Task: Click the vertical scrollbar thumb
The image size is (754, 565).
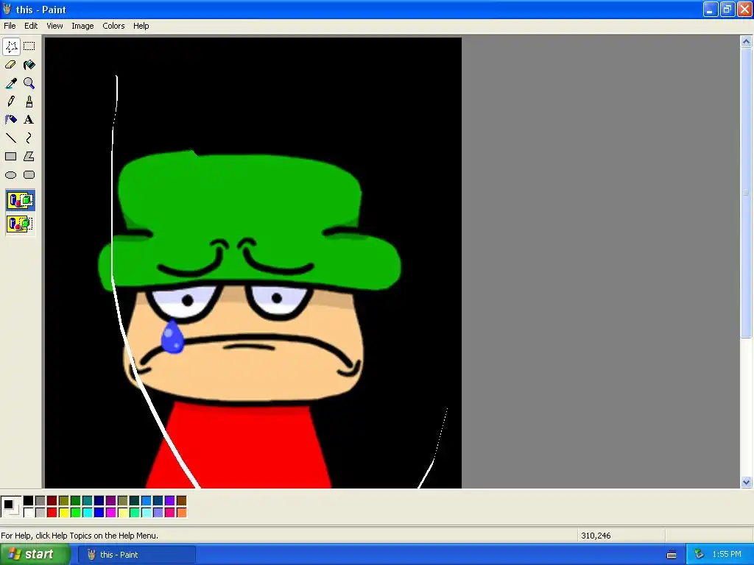Action: click(x=747, y=193)
